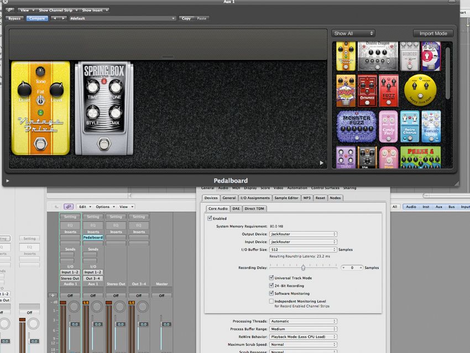Click the Recording Delay samples value field
This screenshot has height=353, width=470.
[352, 268]
